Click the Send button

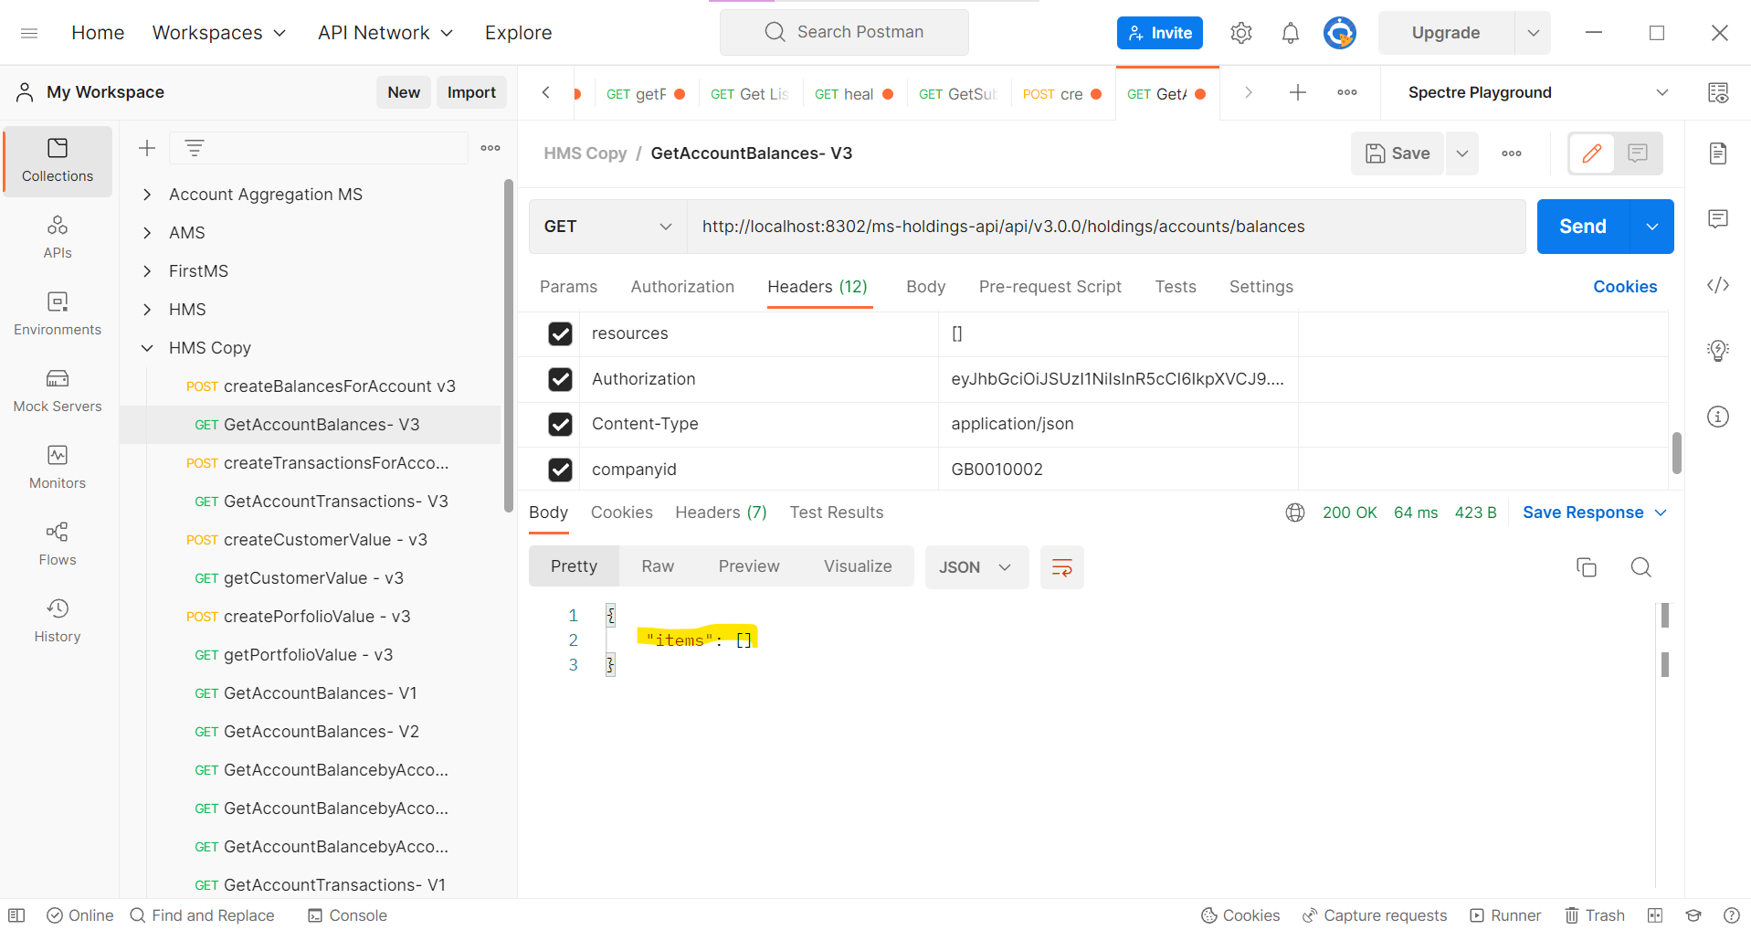[x=1583, y=227]
